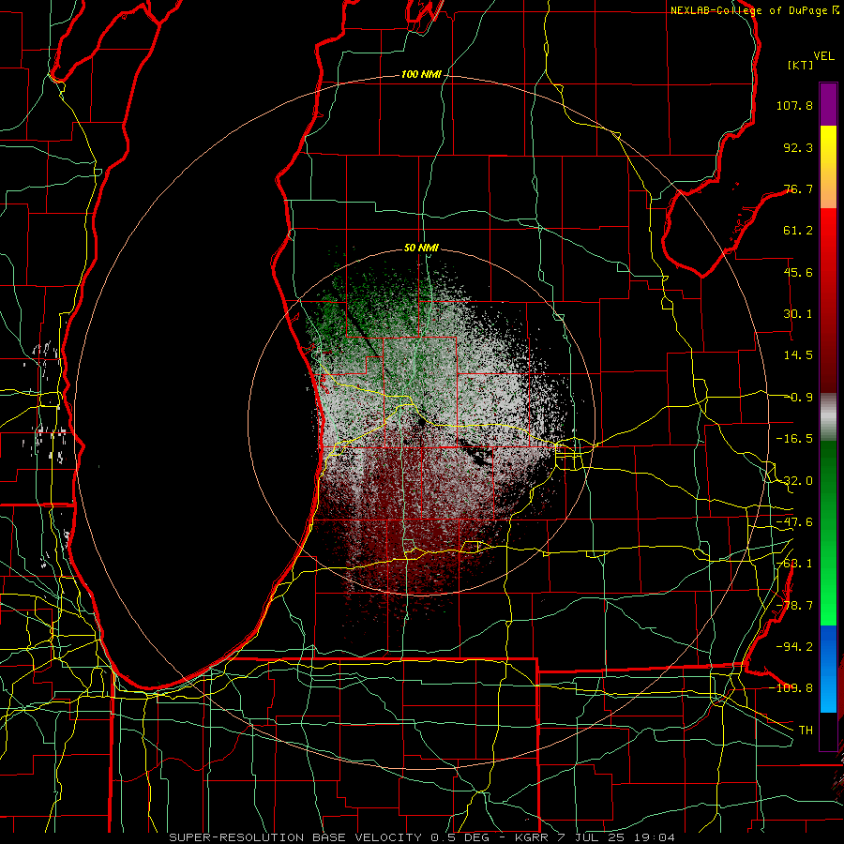
Task: Click the -16.5 velocity scale value
Action: 794,439
